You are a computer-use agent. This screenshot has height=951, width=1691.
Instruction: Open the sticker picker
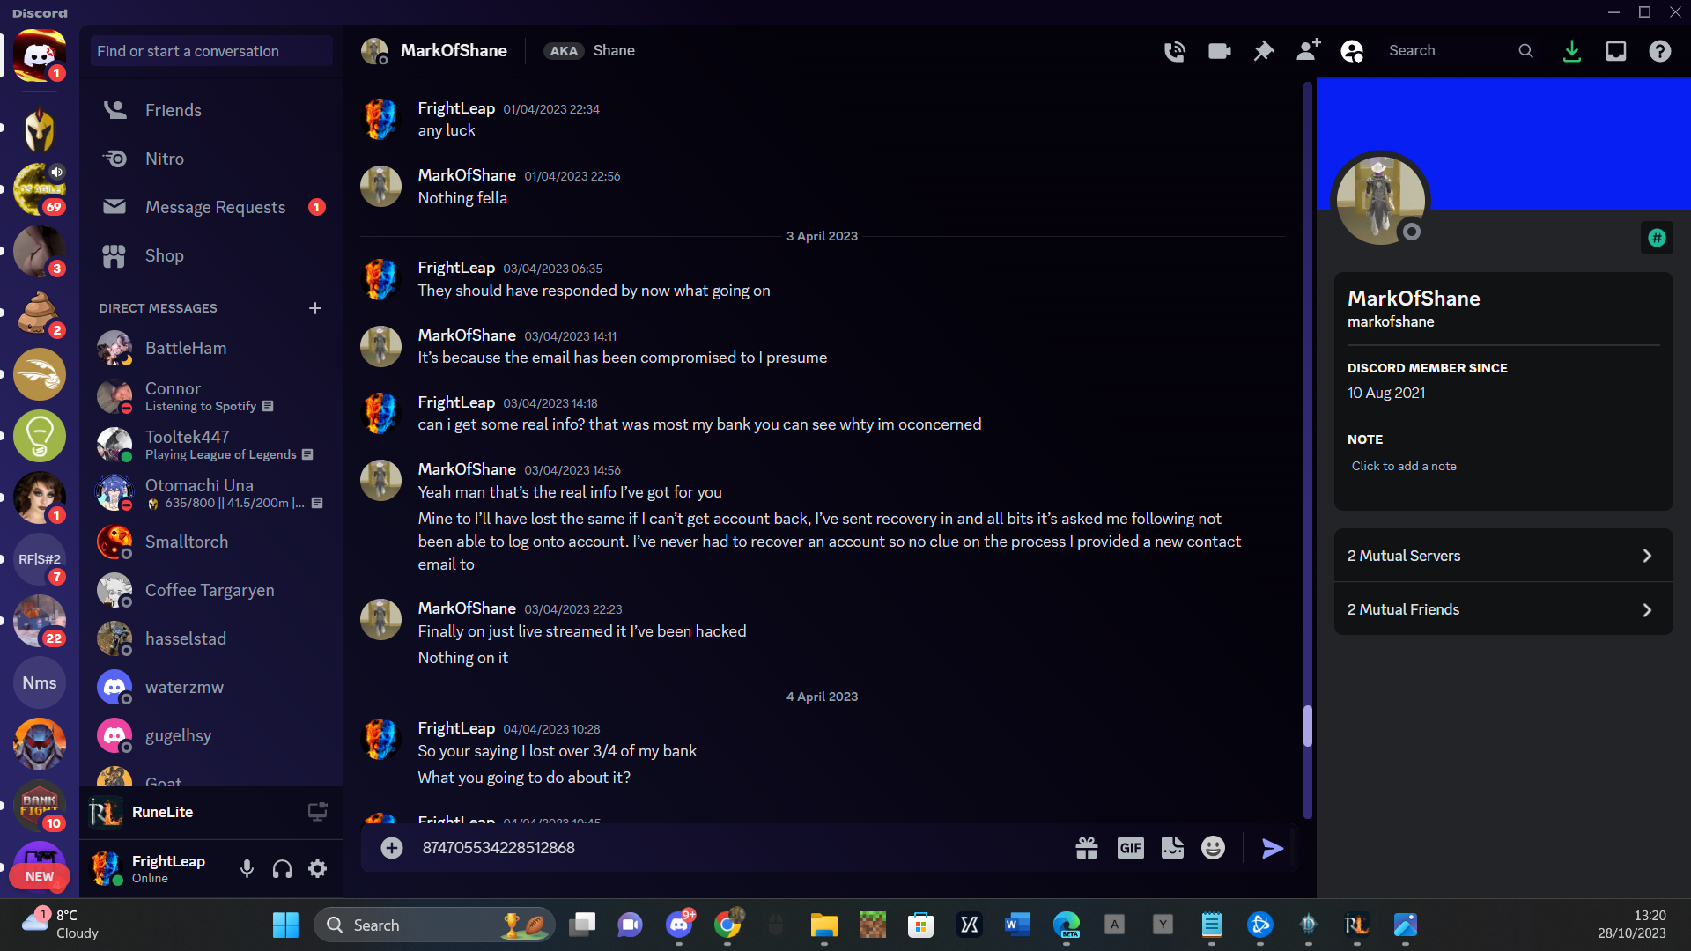[1172, 848]
